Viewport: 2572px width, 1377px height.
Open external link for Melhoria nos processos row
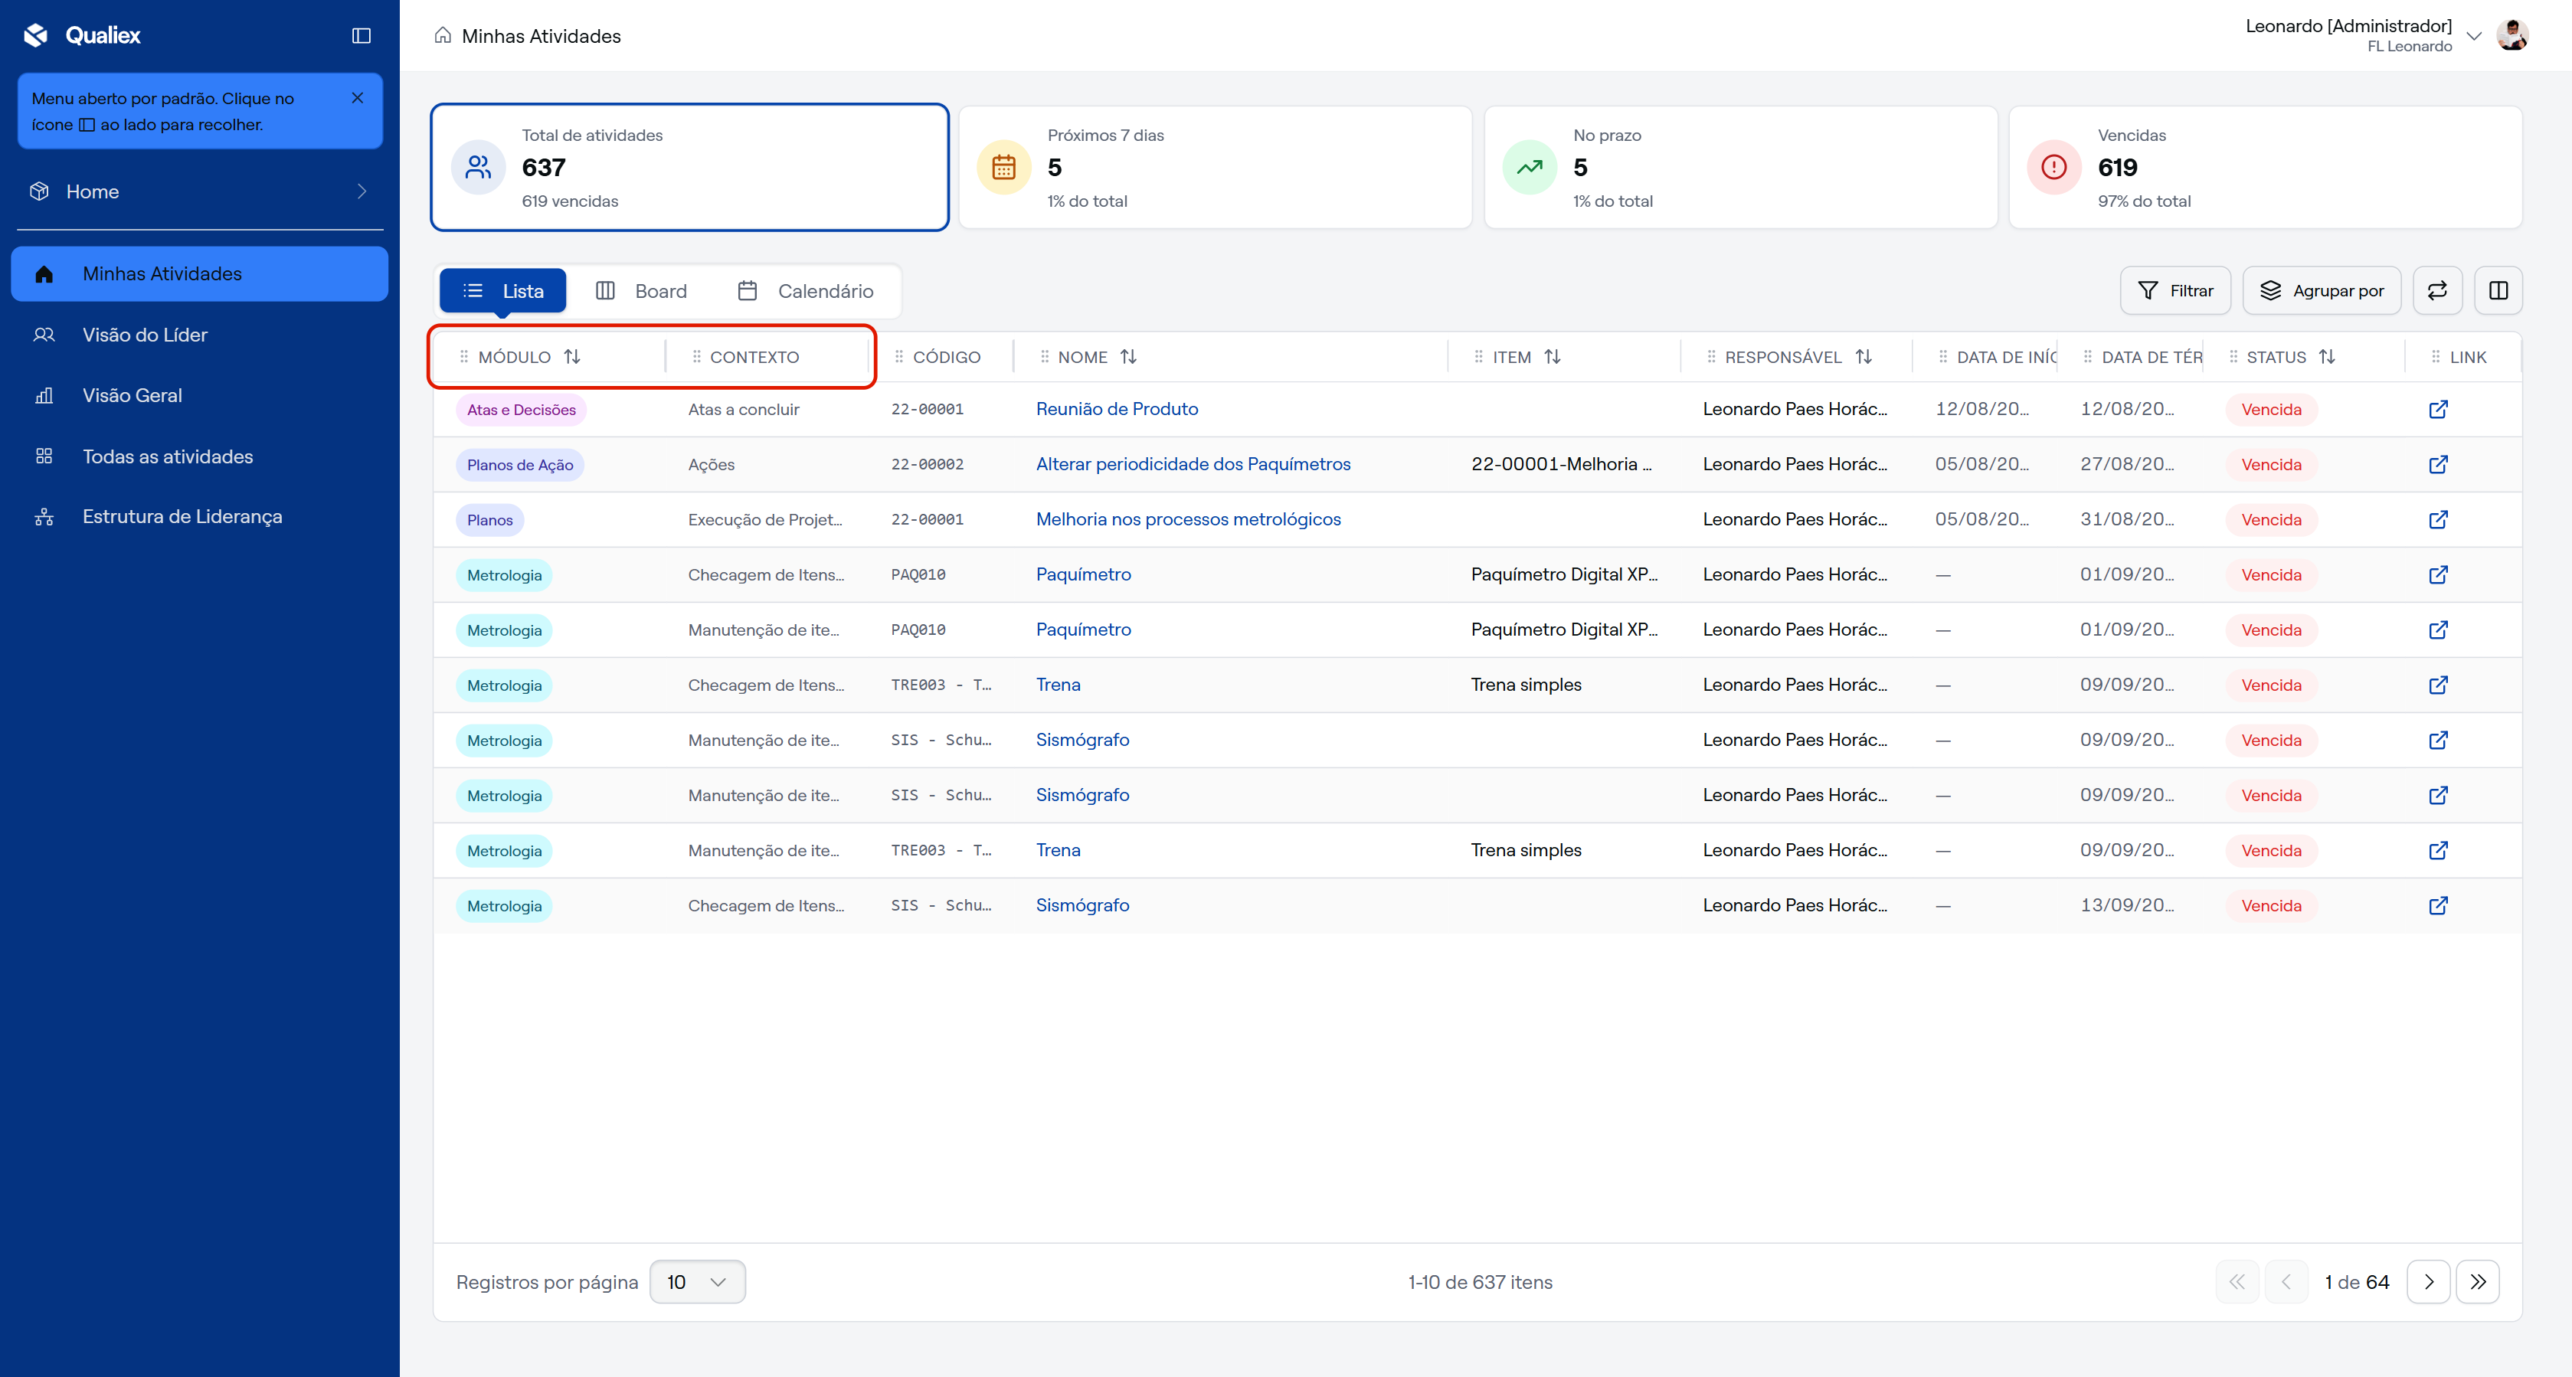click(x=2438, y=519)
